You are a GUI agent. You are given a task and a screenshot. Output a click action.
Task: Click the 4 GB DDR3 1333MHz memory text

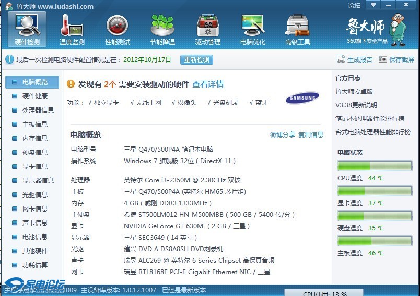(168, 203)
